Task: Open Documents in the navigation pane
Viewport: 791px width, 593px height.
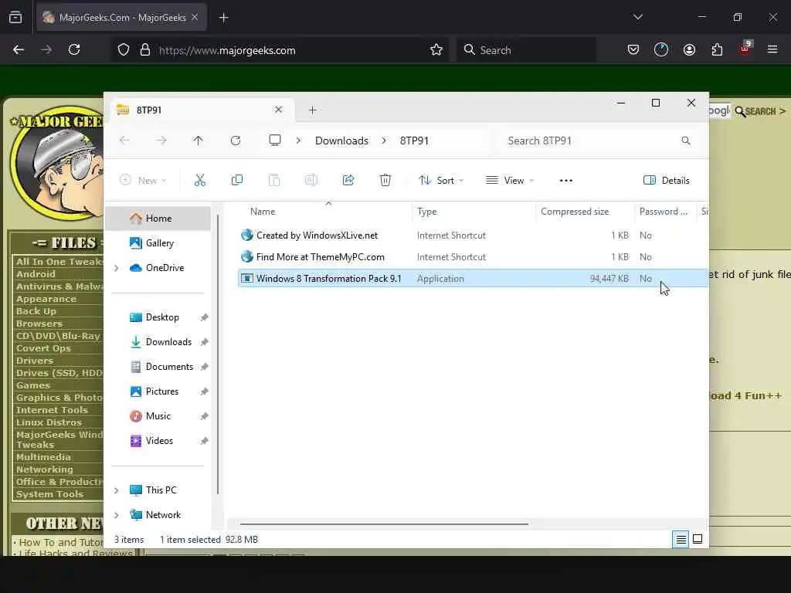Action: tap(158, 367)
